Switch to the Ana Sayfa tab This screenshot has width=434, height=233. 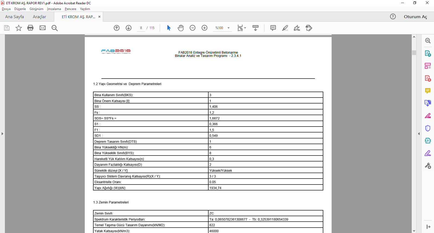click(x=14, y=17)
